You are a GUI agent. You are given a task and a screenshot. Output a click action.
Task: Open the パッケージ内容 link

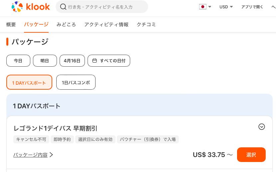[x=30, y=155]
